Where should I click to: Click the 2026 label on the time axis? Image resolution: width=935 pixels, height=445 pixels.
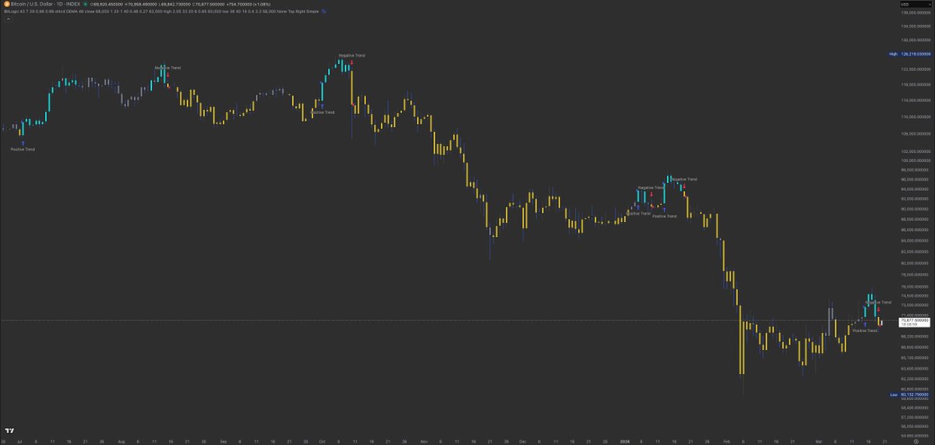pyautogui.click(x=624, y=440)
